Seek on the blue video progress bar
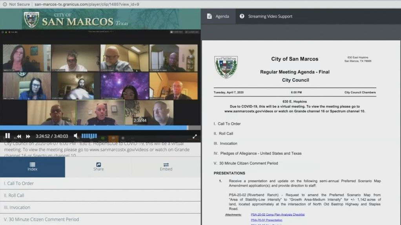 (94, 128)
